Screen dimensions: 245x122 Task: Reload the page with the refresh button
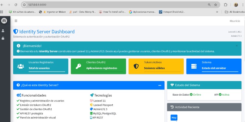click(x=16, y=5)
